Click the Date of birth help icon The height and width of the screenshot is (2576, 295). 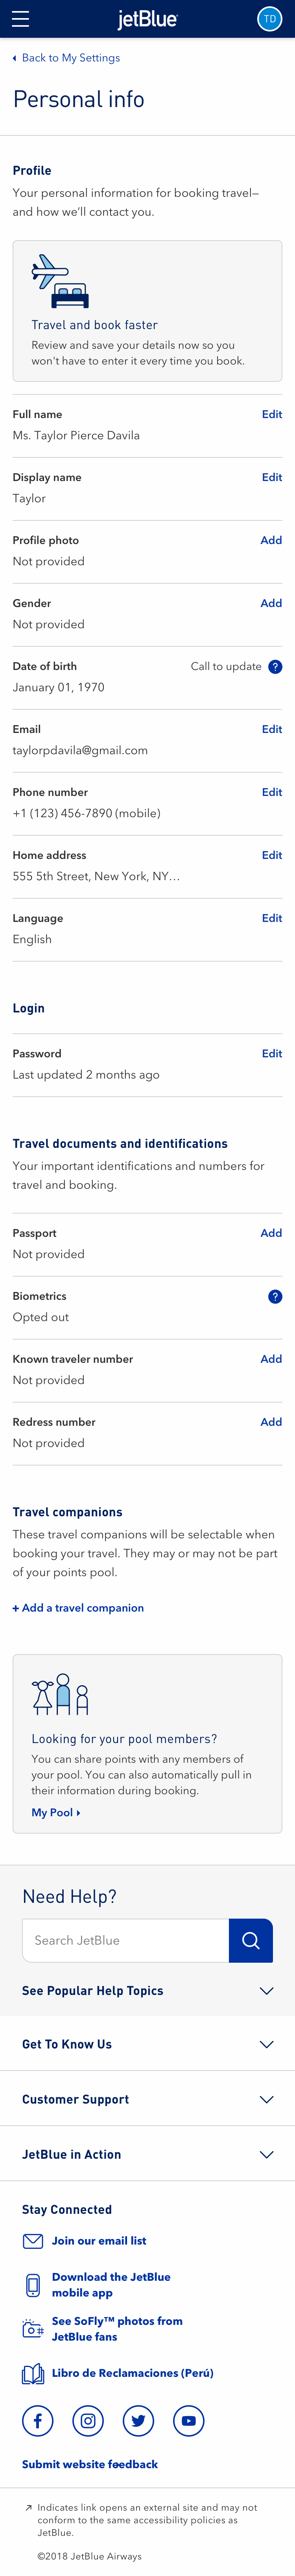pos(274,666)
